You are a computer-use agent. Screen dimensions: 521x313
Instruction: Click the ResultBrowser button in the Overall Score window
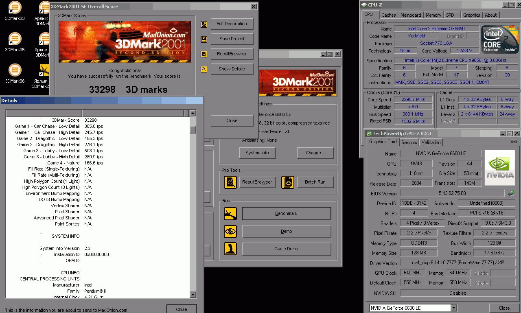pos(232,54)
